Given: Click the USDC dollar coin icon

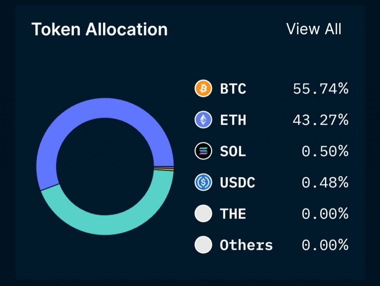Looking at the screenshot, I should (x=203, y=182).
